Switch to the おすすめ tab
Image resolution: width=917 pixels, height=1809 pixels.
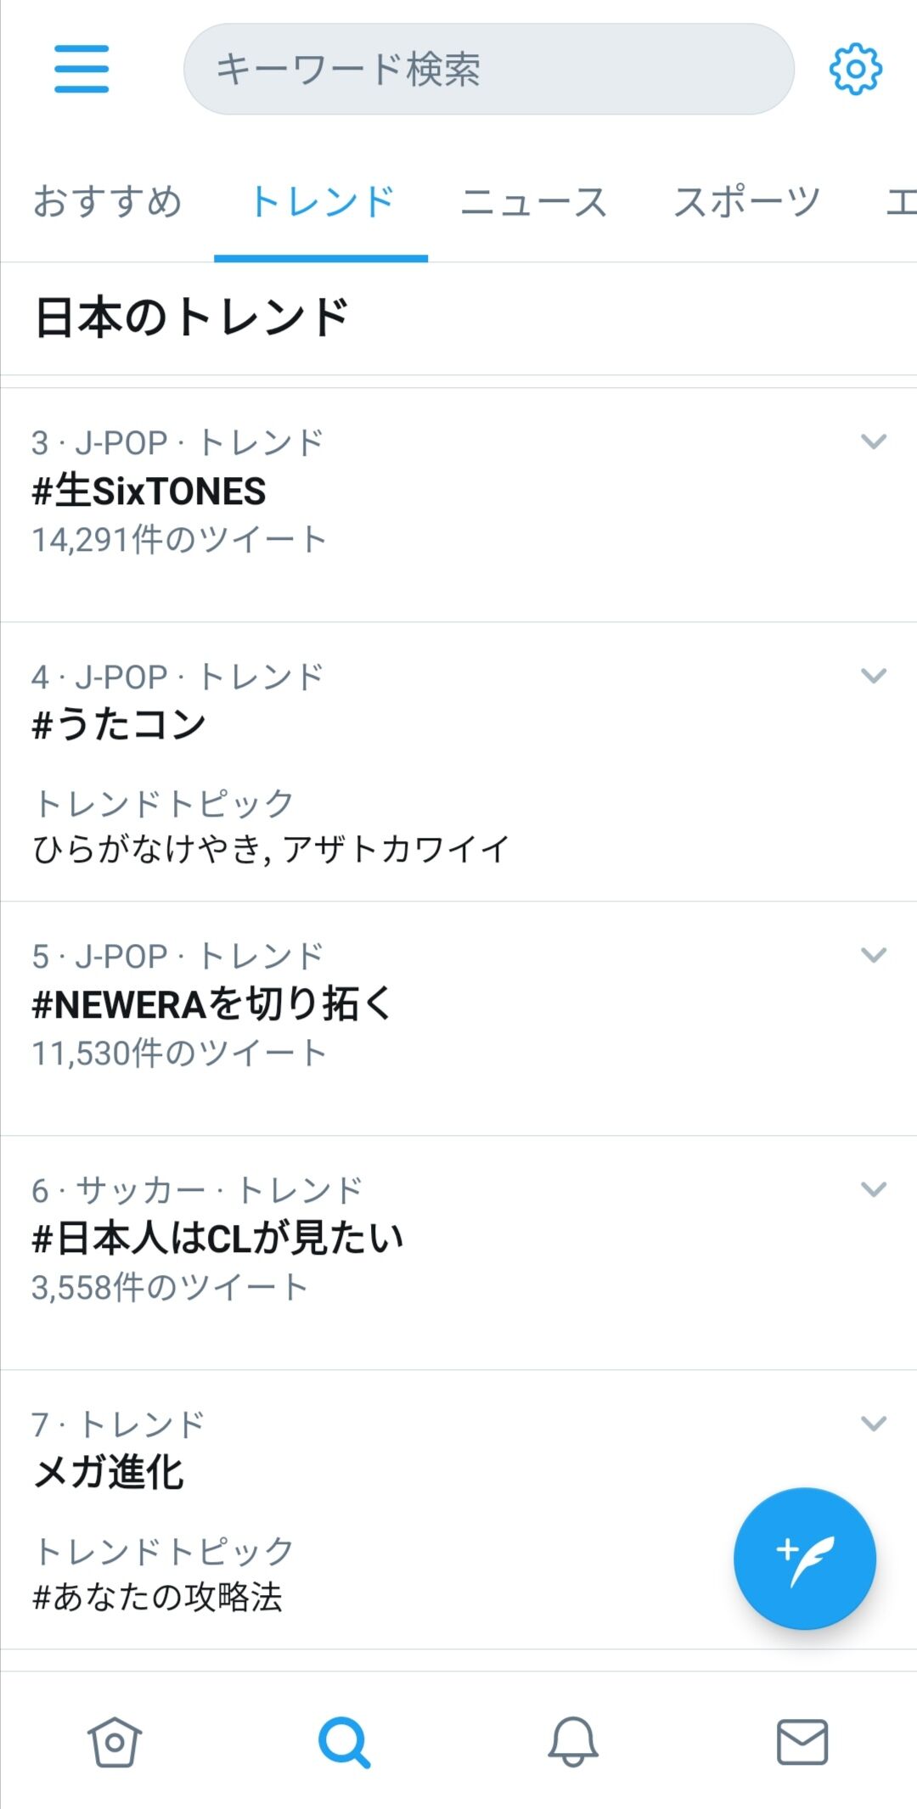click(107, 202)
